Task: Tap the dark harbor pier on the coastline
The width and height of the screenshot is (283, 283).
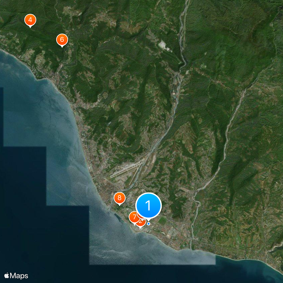Action: tap(118, 218)
